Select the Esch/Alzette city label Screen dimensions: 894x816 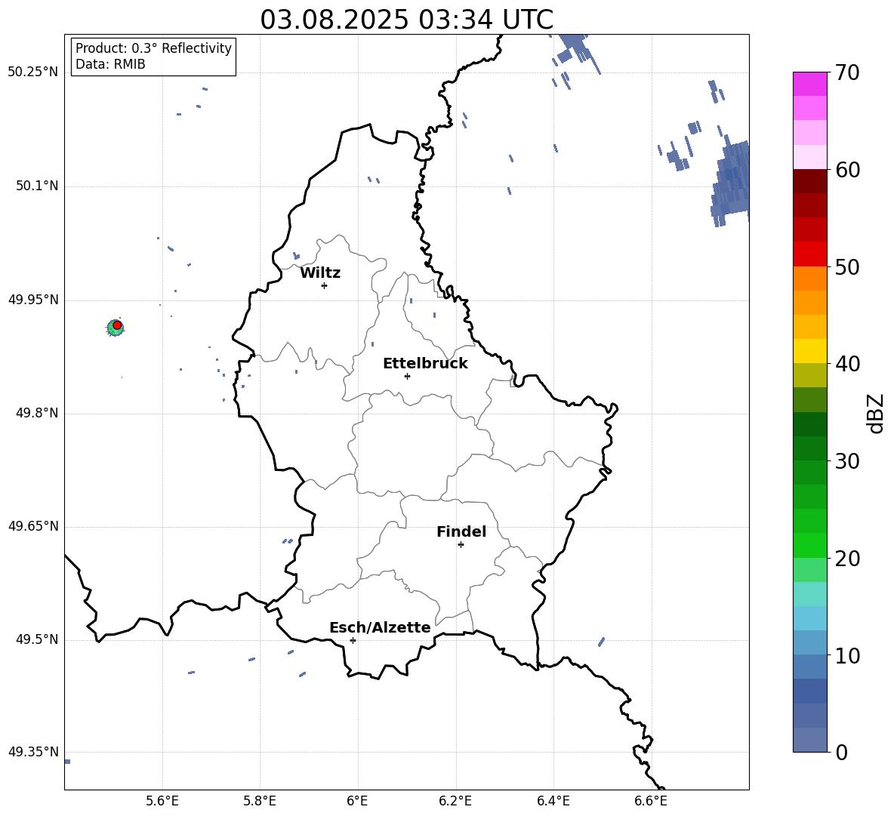(380, 627)
